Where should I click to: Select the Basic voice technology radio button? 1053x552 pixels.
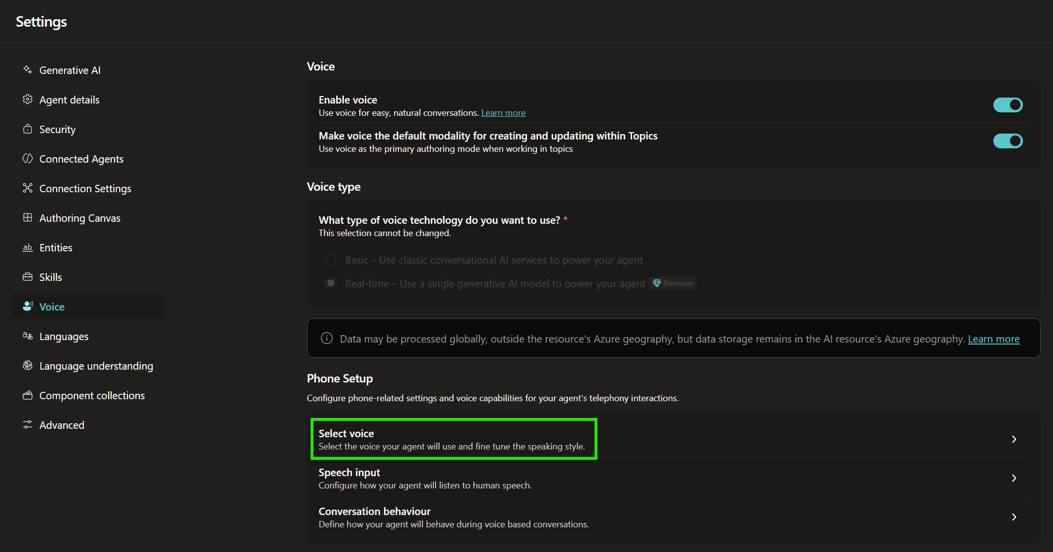(331, 259)
